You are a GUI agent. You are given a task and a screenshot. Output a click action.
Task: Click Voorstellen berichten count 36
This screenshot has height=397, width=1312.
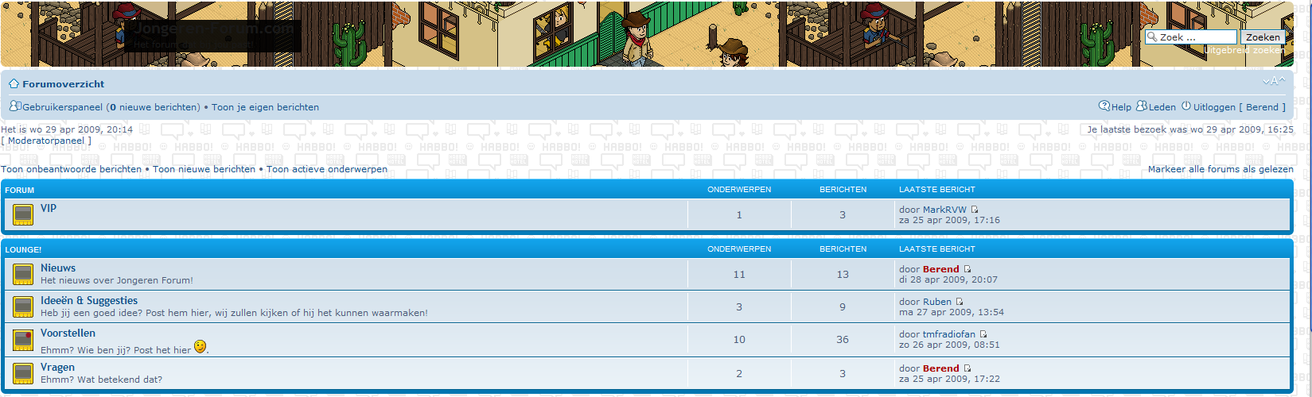843,340
